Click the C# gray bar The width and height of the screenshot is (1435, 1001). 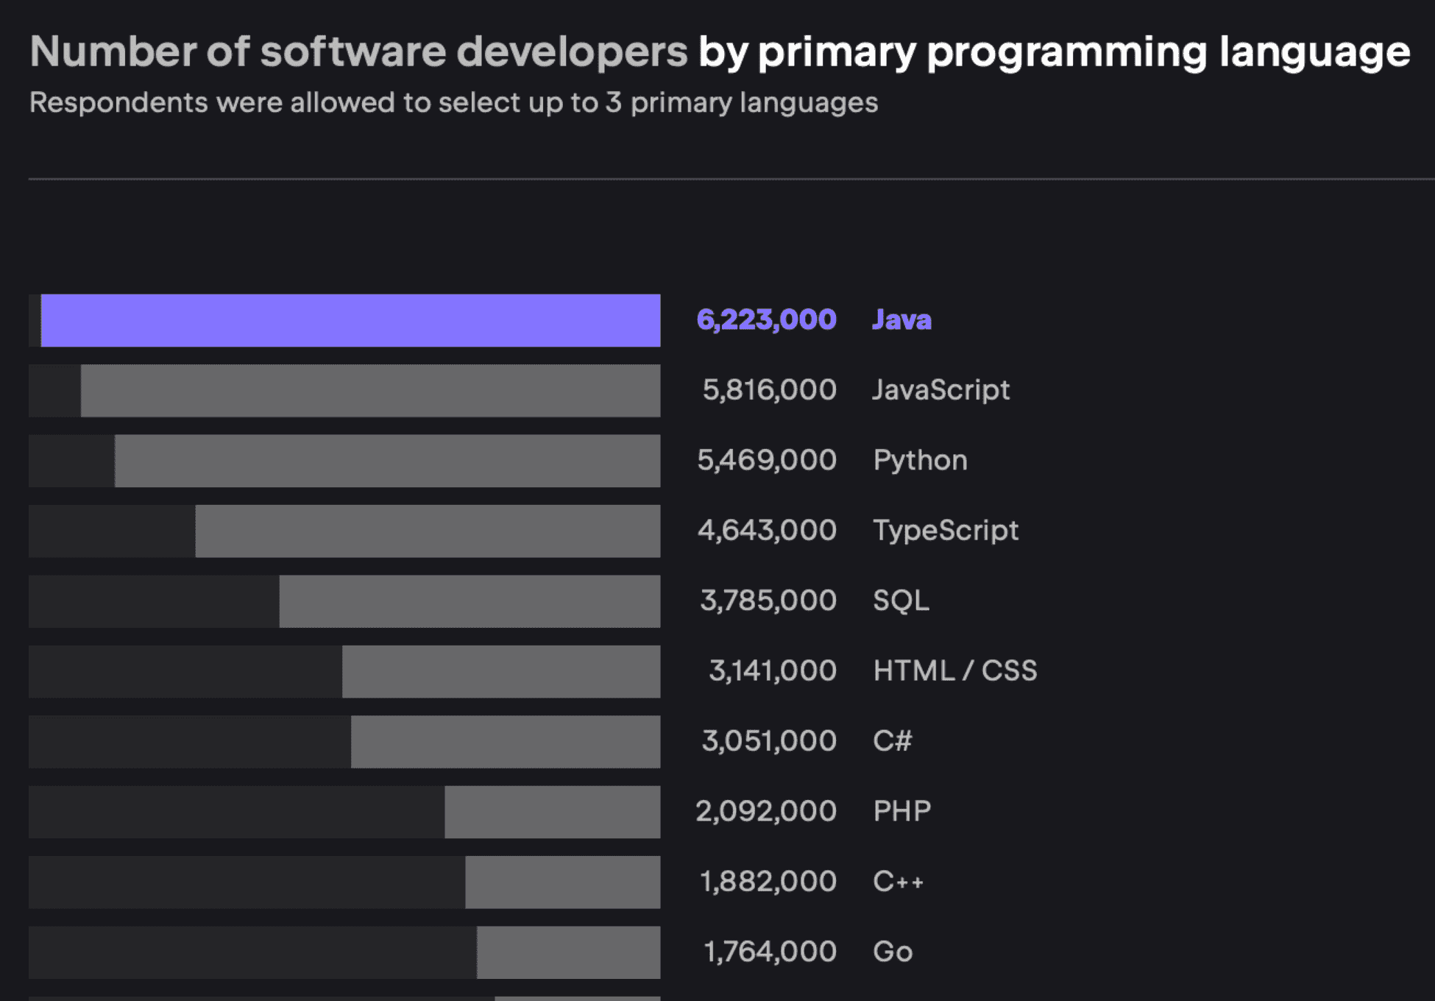pos(506,742)
